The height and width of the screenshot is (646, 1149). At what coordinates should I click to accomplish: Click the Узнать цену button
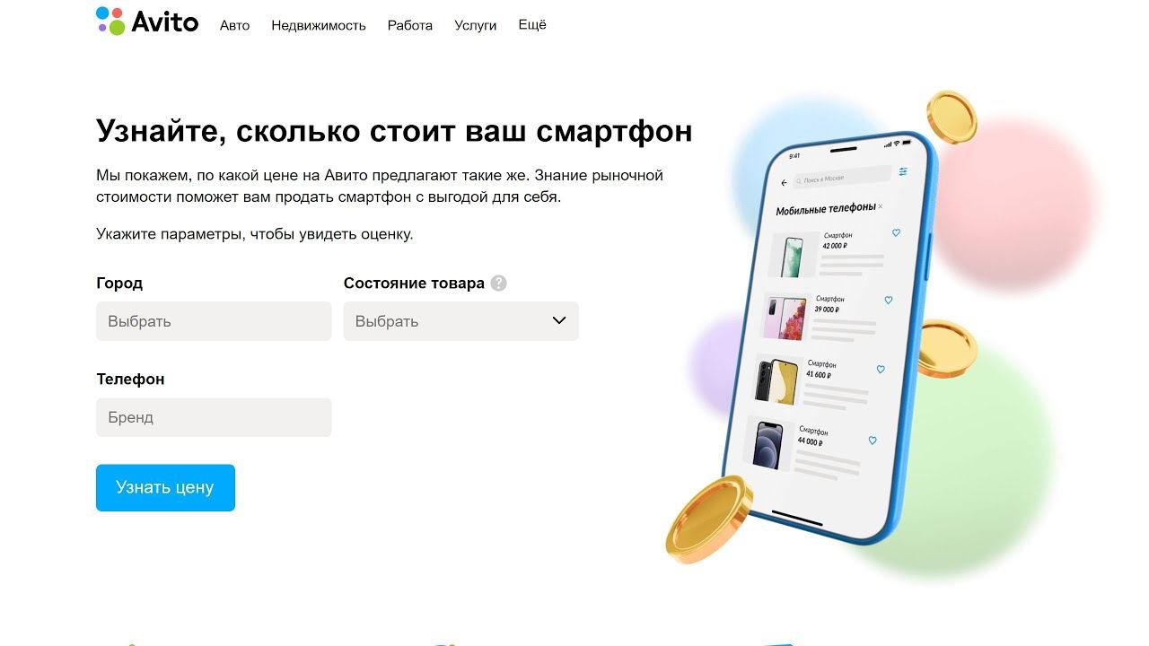165,487
